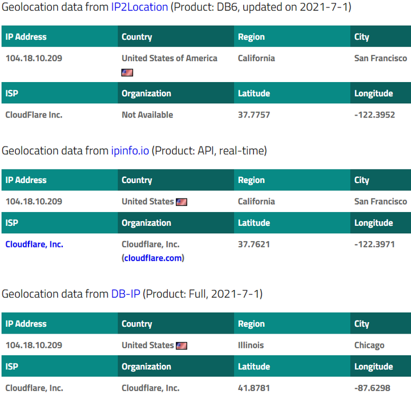Click California in the IP2Location table

(256, 58)
